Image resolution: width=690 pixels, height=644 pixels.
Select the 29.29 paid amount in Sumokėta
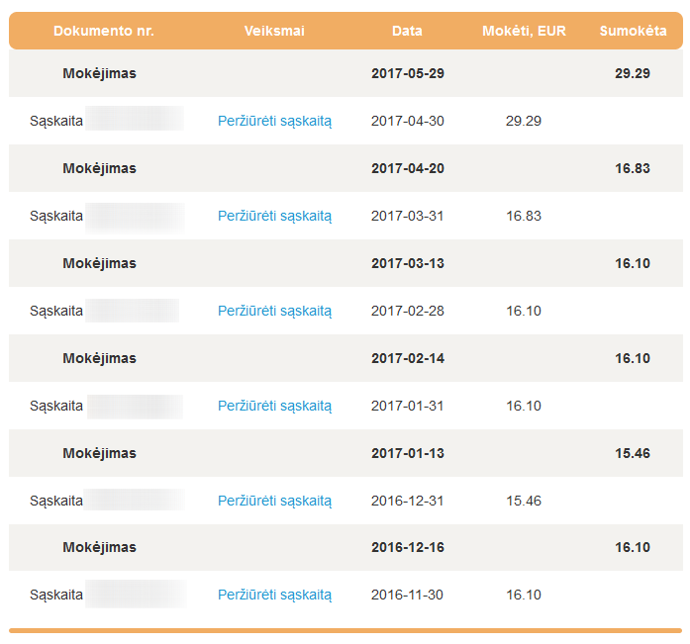point(633,73)
